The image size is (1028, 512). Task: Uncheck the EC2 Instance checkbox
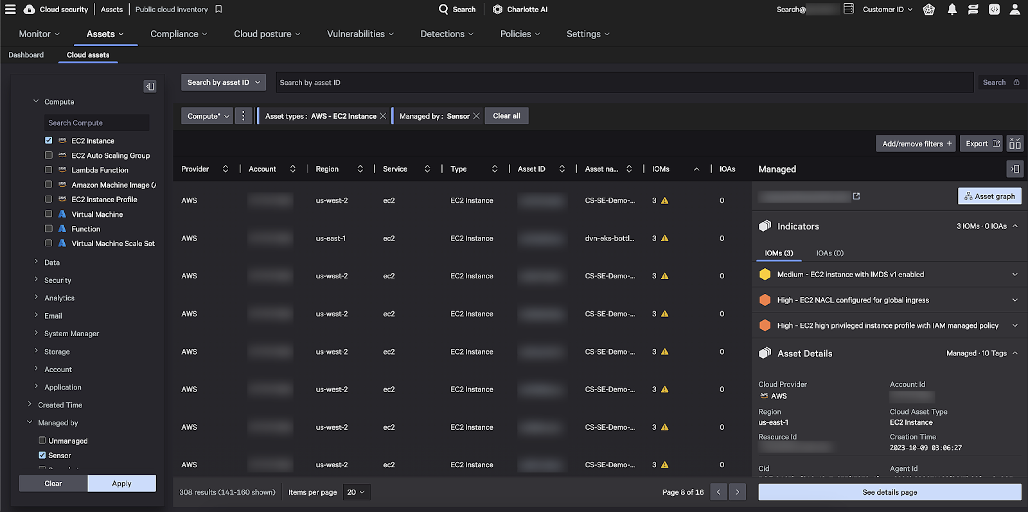click(x=49, y=140)
